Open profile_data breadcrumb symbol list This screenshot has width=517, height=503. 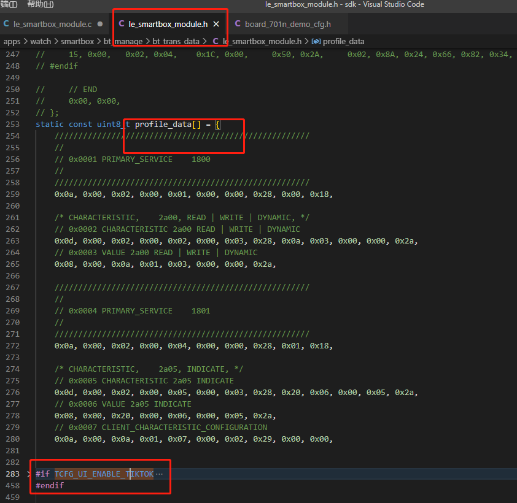(344, 42)
